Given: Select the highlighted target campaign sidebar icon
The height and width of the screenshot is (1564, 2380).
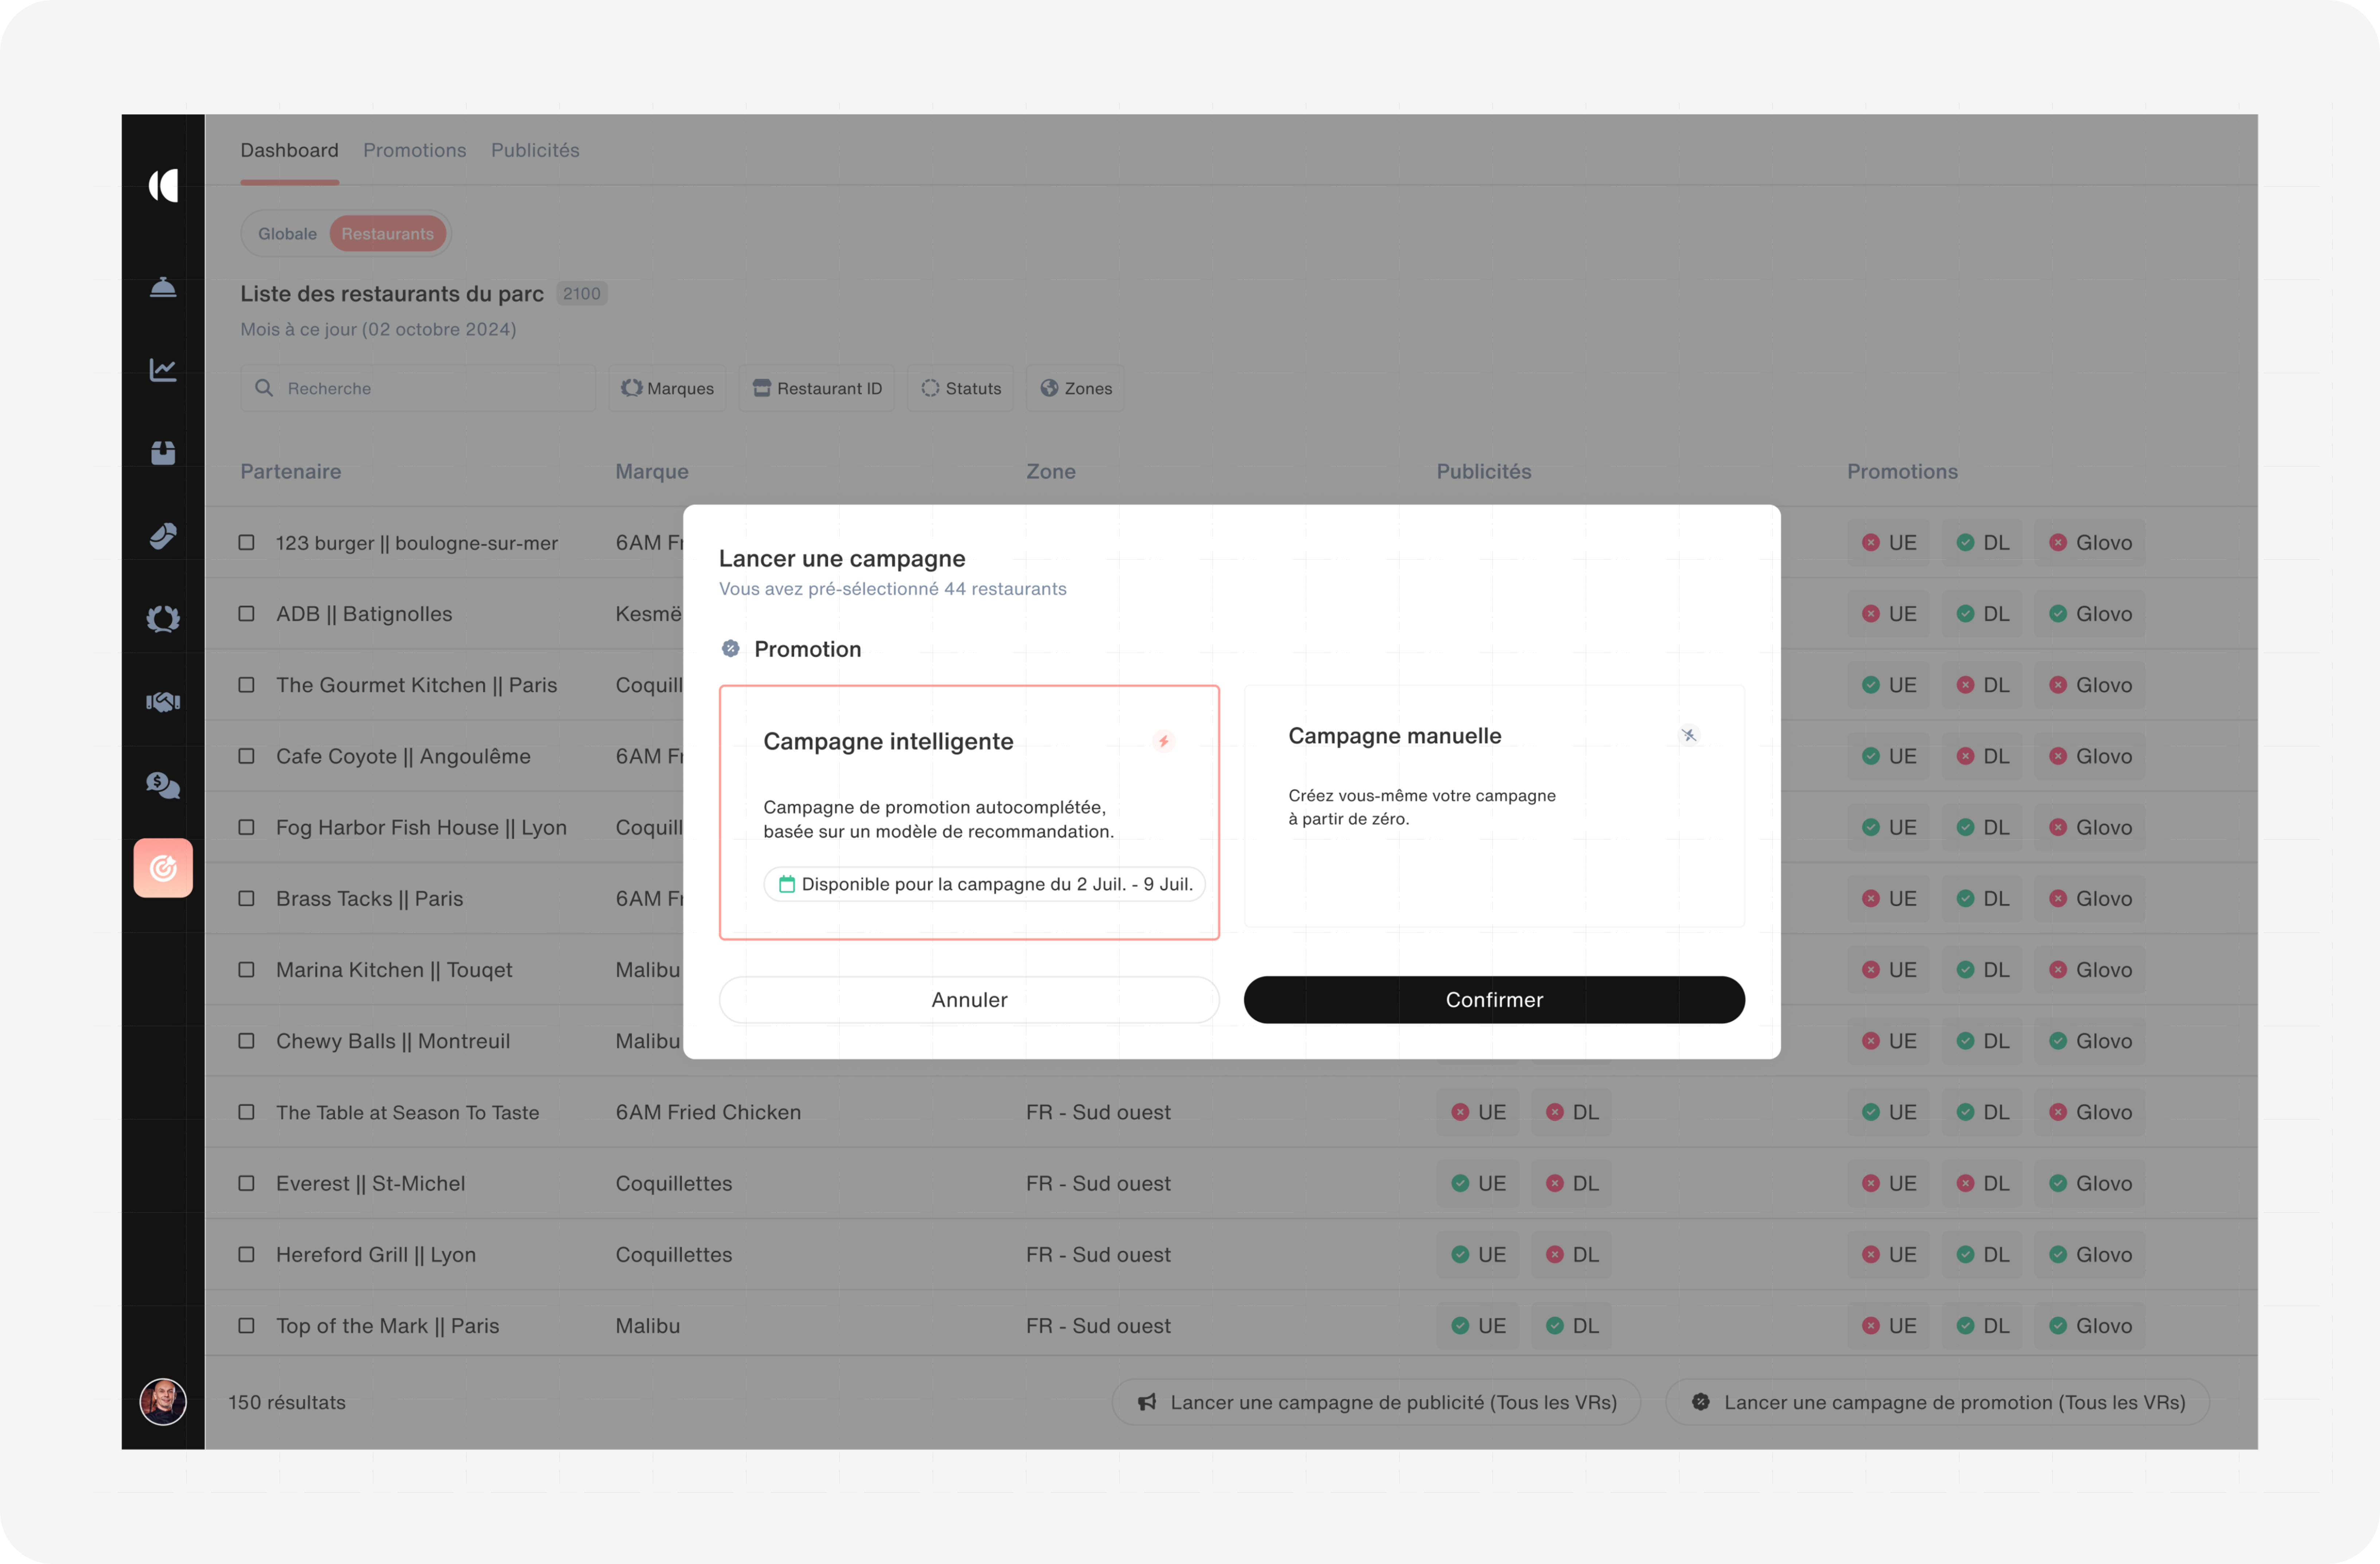Looking at the screenshot, I should click(163, 868).
